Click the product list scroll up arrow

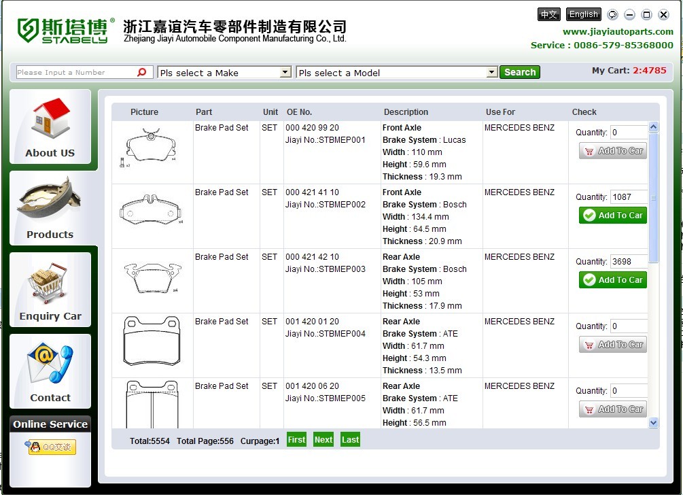653,126
